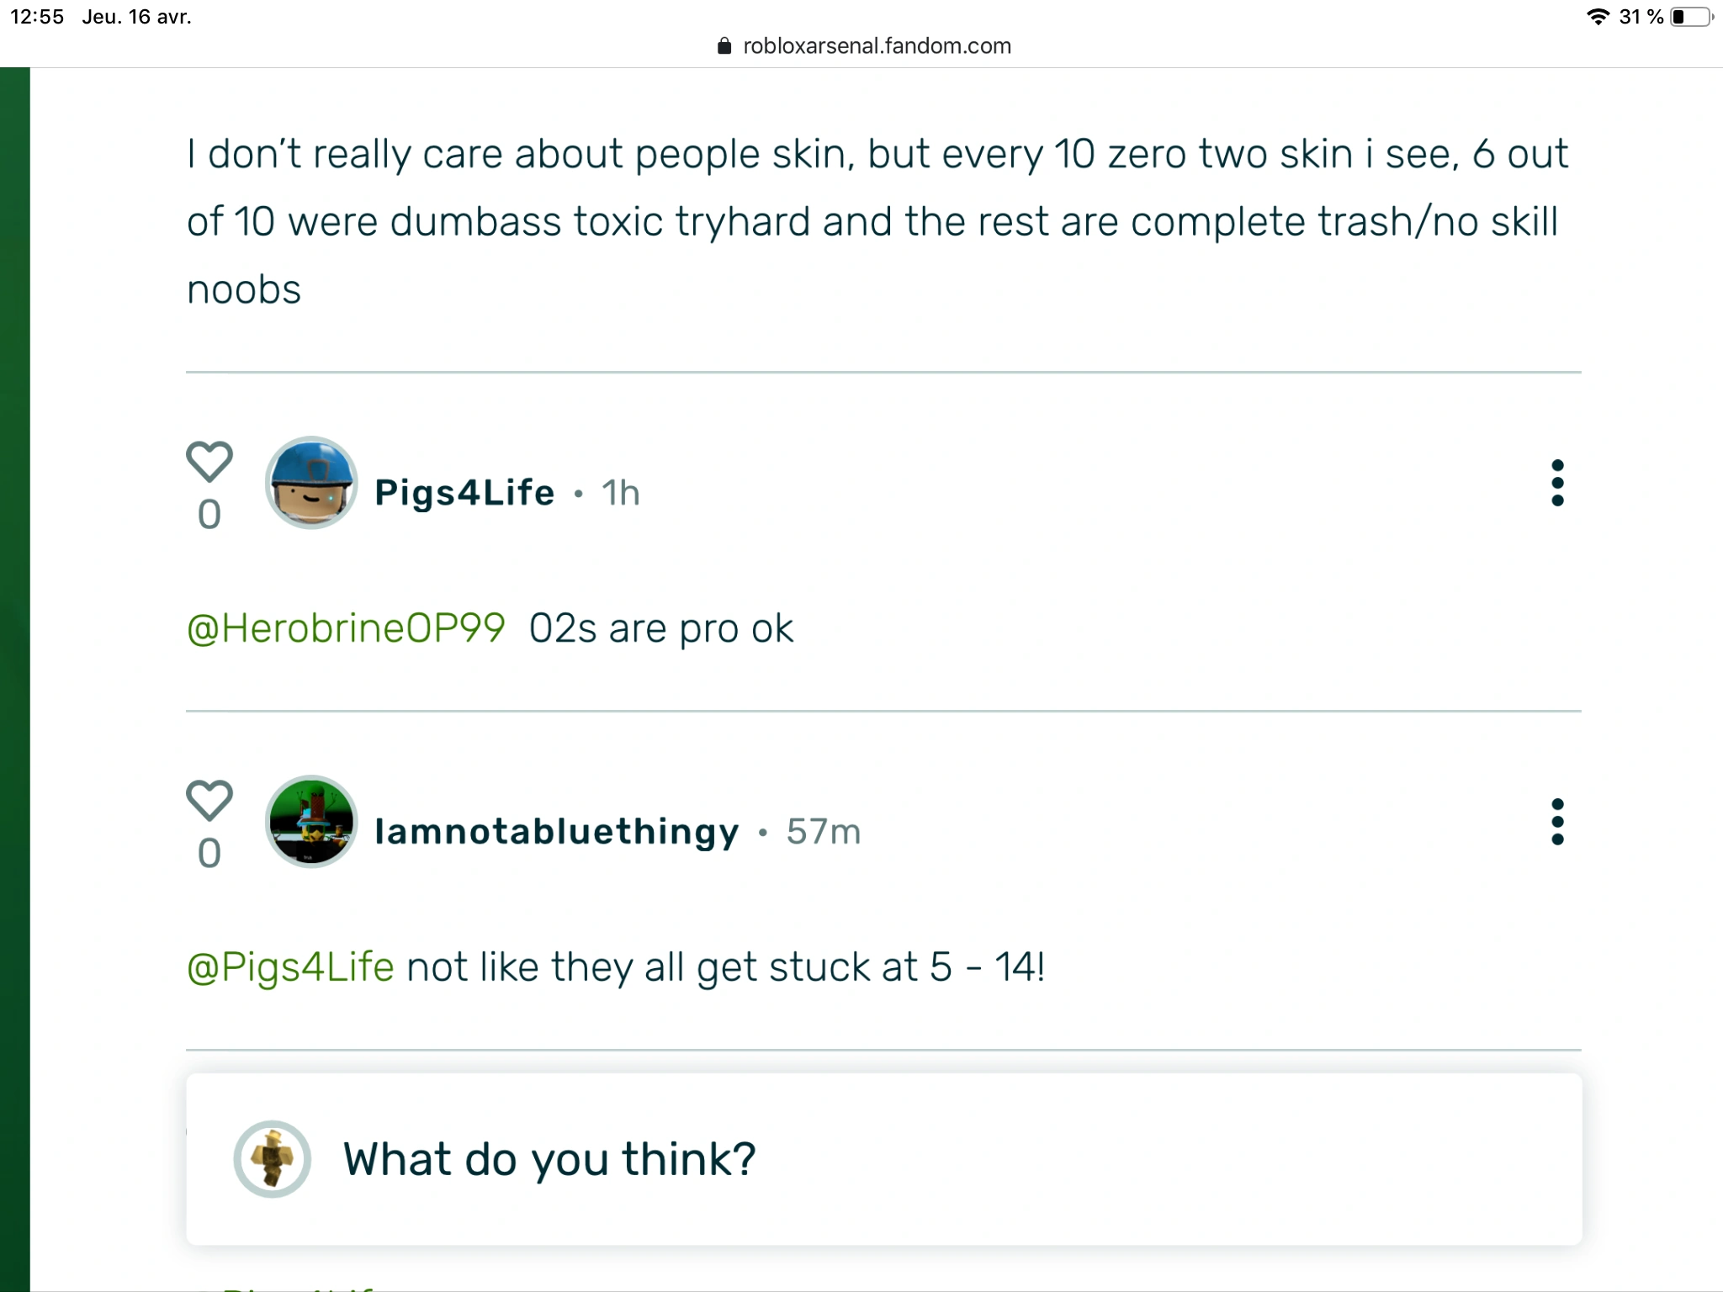Viewport: 1723px width, 1292px height.
Task: Open the 1h timestamp on Pigs4Life comment
Action: point(620,493)
